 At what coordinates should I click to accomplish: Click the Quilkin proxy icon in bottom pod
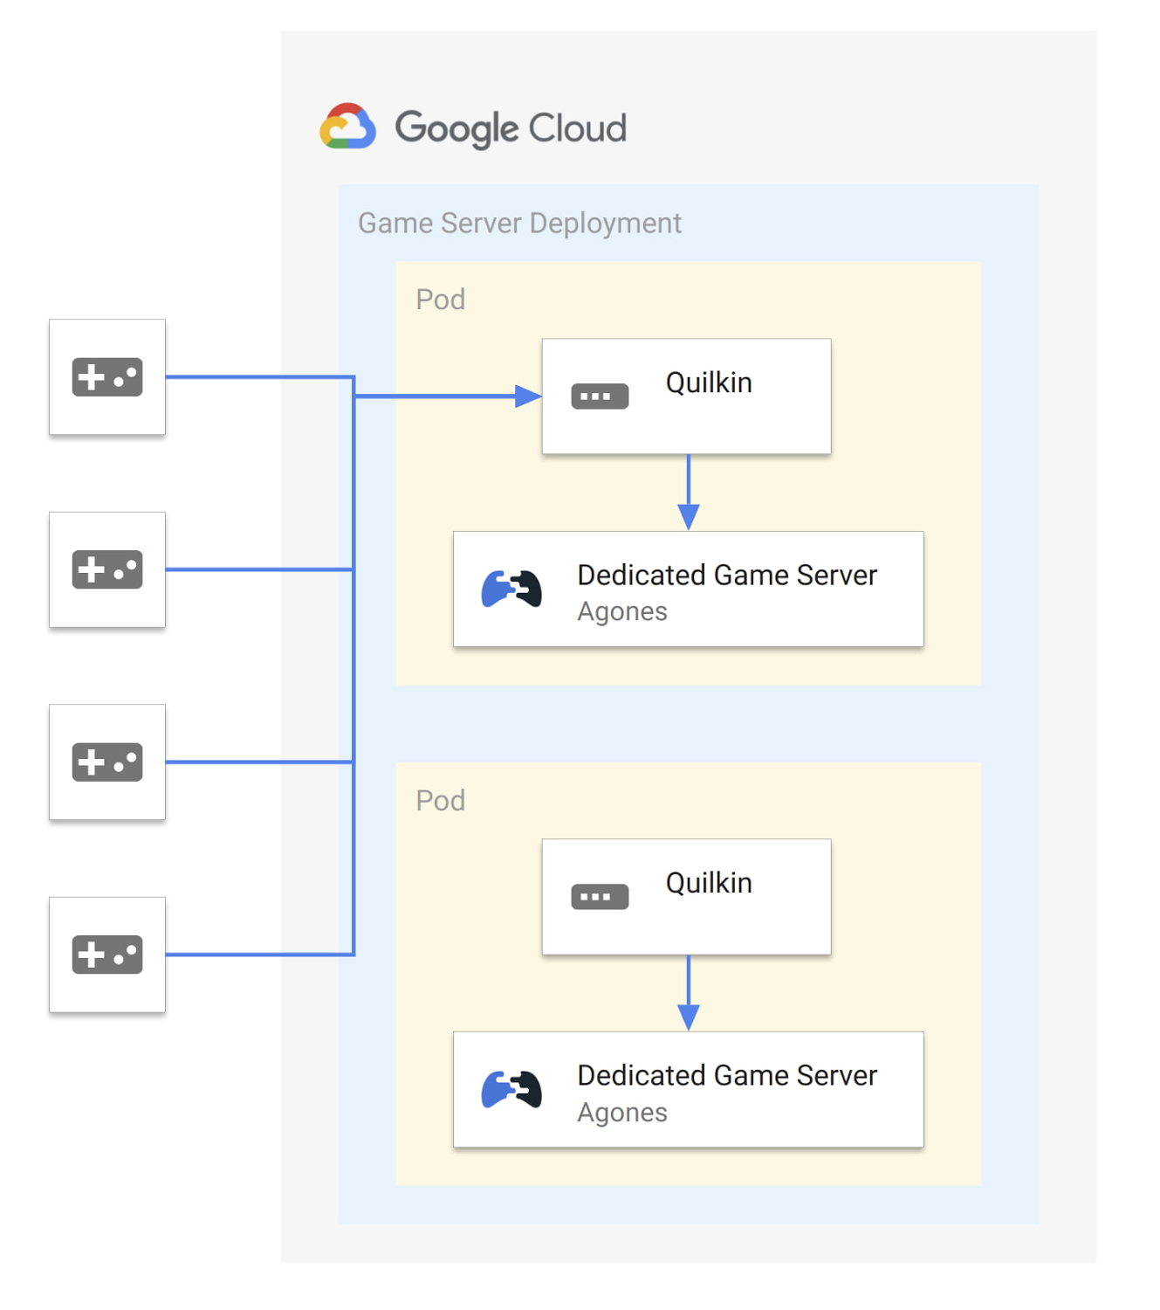[600, 897]
